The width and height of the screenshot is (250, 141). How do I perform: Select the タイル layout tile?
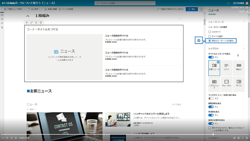pyautogui.click(x=239, y=84)
